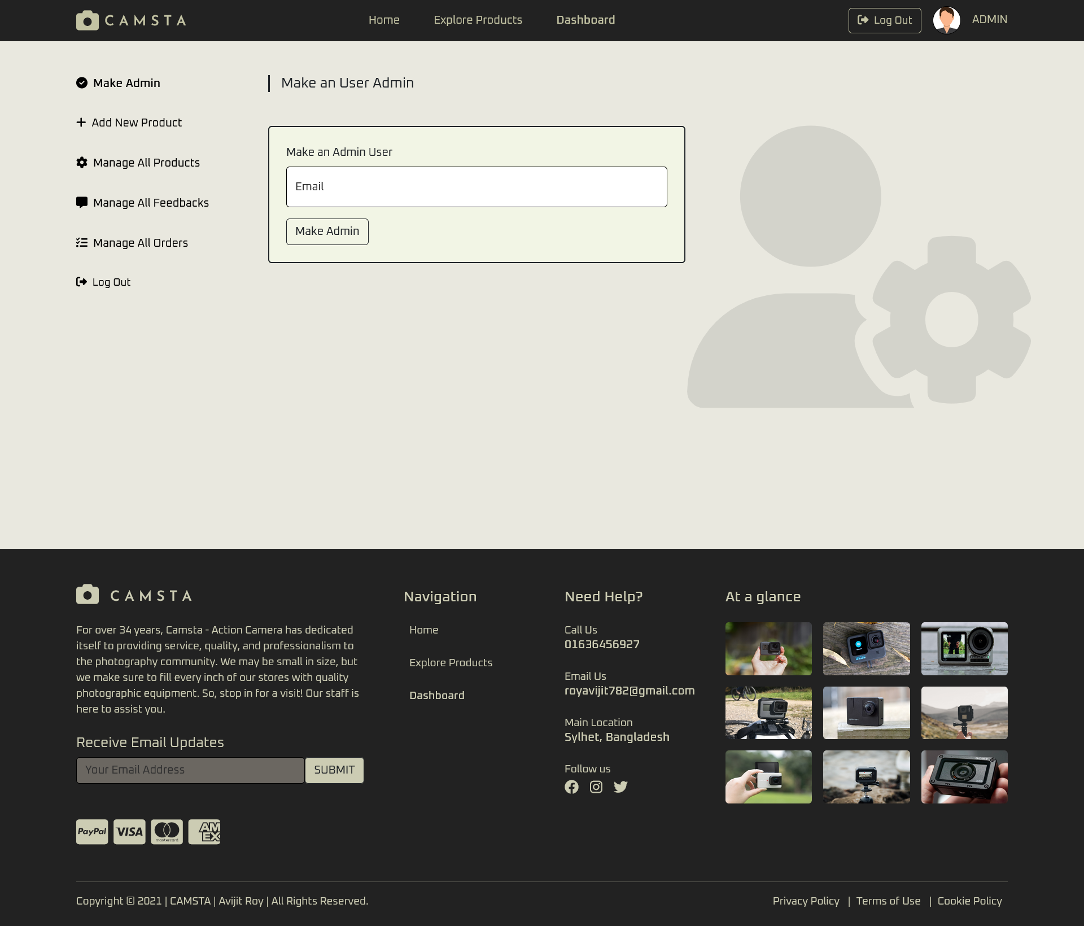The height and width of the screenshot is (926, 1084).
Task: Focus the admin Email input field
Action: click(477, 187)
